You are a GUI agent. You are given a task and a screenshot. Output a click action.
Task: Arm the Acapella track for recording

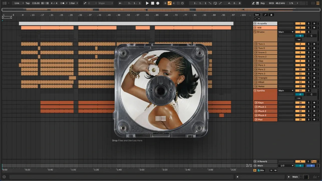click(314, 23)
